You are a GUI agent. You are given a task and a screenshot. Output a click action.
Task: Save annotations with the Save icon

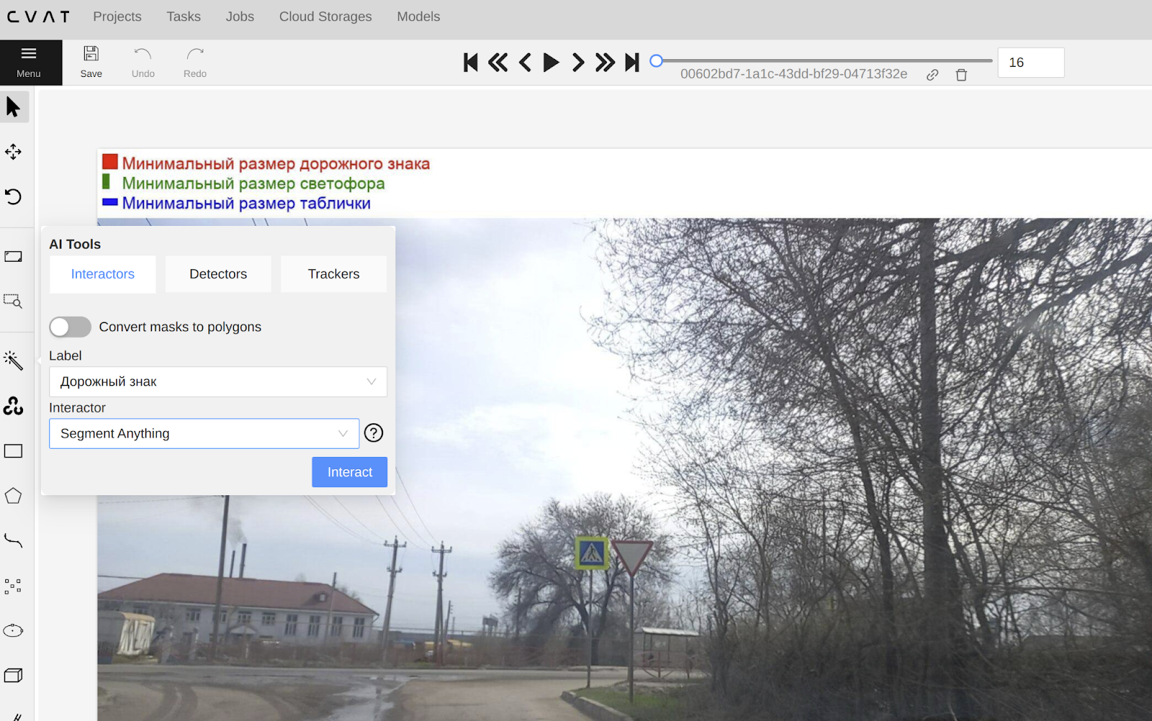tap(91, 63)
